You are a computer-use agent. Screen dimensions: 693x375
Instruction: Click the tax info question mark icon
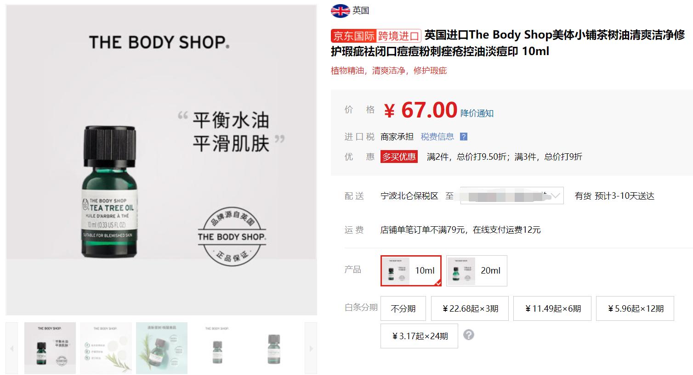tap(464, 137)
